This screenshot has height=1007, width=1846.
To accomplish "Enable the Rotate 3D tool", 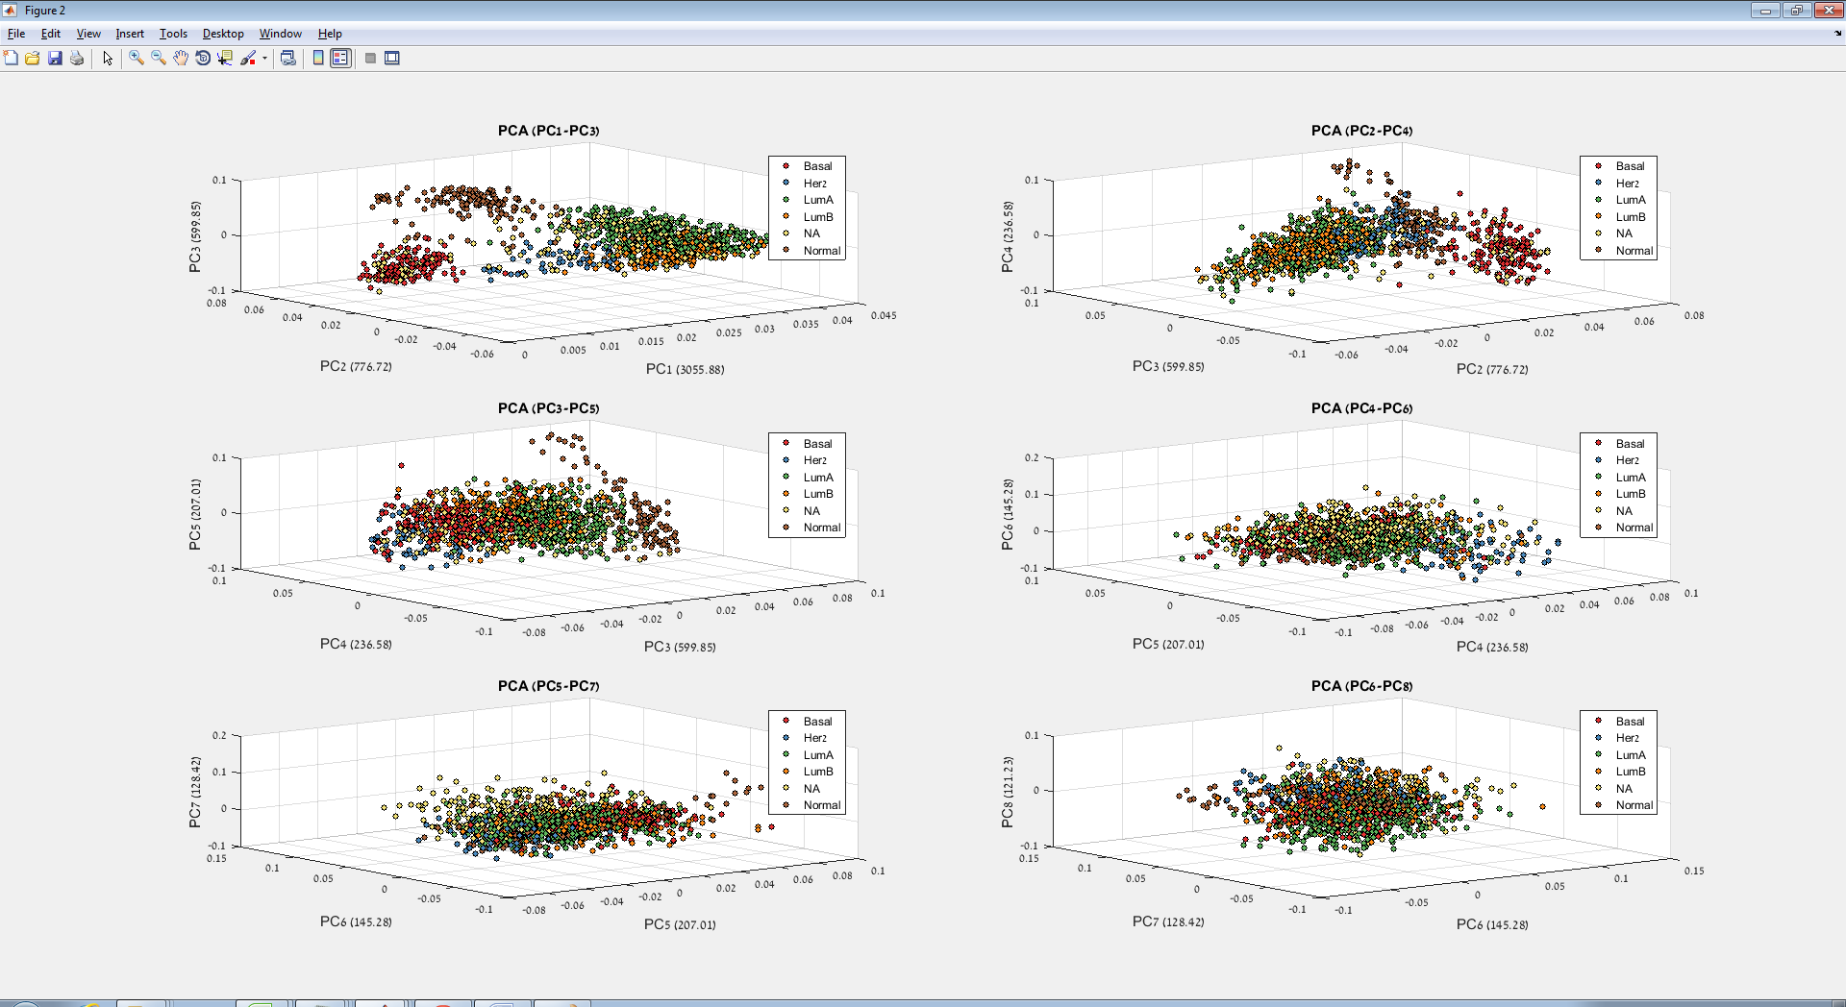I will [203, 59].
